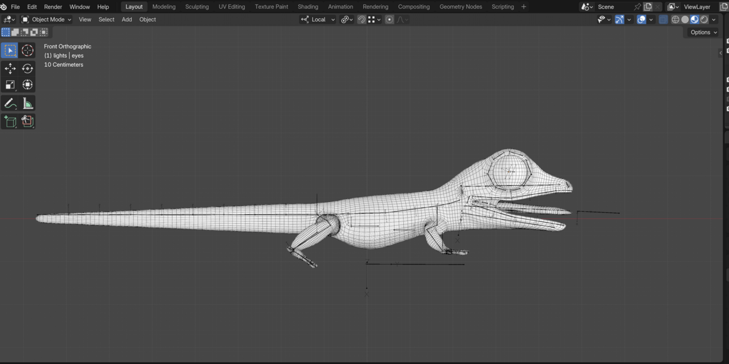The width and height of the screenshot is (729, 364).
Task: Open the Object Mode dropdown
Action: (46, 19)
